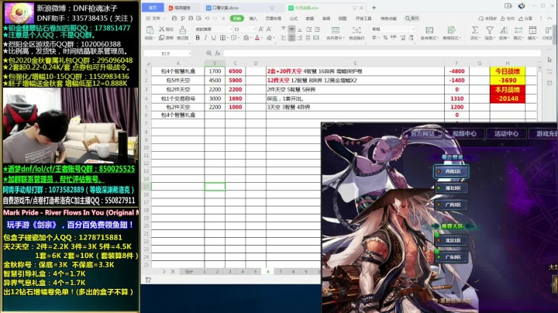
Task: Toggle center horizontal text alignment
Action: [x=291, y=38]
